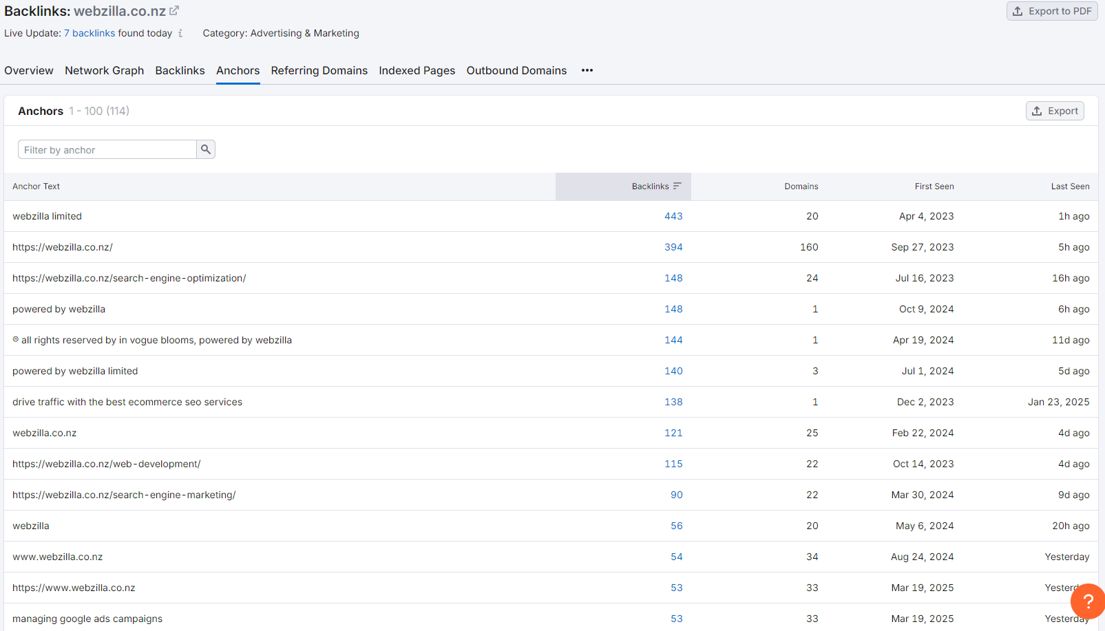The height and width of the screenshot is (631, 1105).
Task: Open the Referring Domains tab
Action: coord(319,70)
